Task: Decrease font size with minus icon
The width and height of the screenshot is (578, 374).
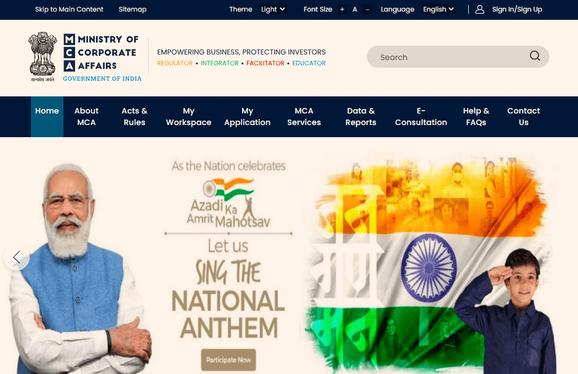Action: (367, 9)
